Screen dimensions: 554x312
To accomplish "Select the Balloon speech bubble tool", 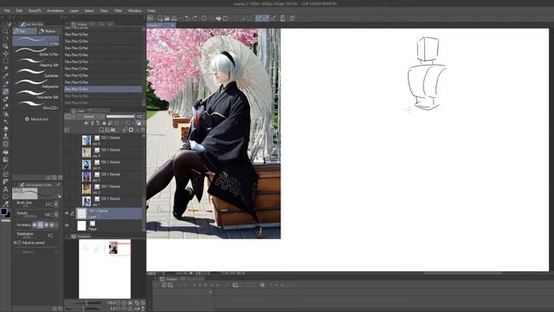I will pyautogui.click(x=5, y=197).
